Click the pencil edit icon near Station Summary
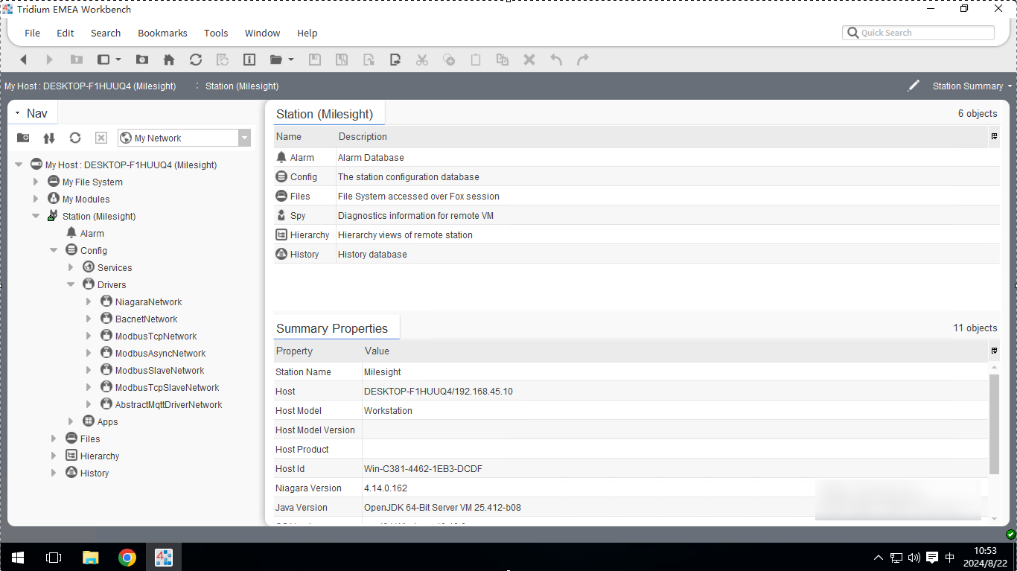 click(914, 86)
